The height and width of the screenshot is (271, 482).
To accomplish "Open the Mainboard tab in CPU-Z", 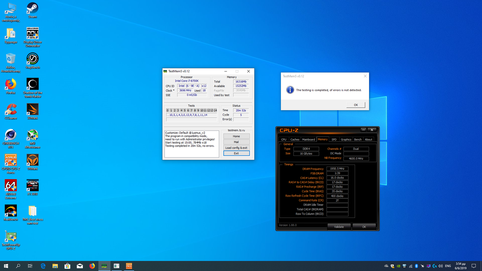I will click(x=308, y=140).
